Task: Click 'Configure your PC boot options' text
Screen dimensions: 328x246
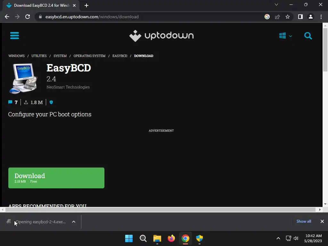Action: (50, 114)
